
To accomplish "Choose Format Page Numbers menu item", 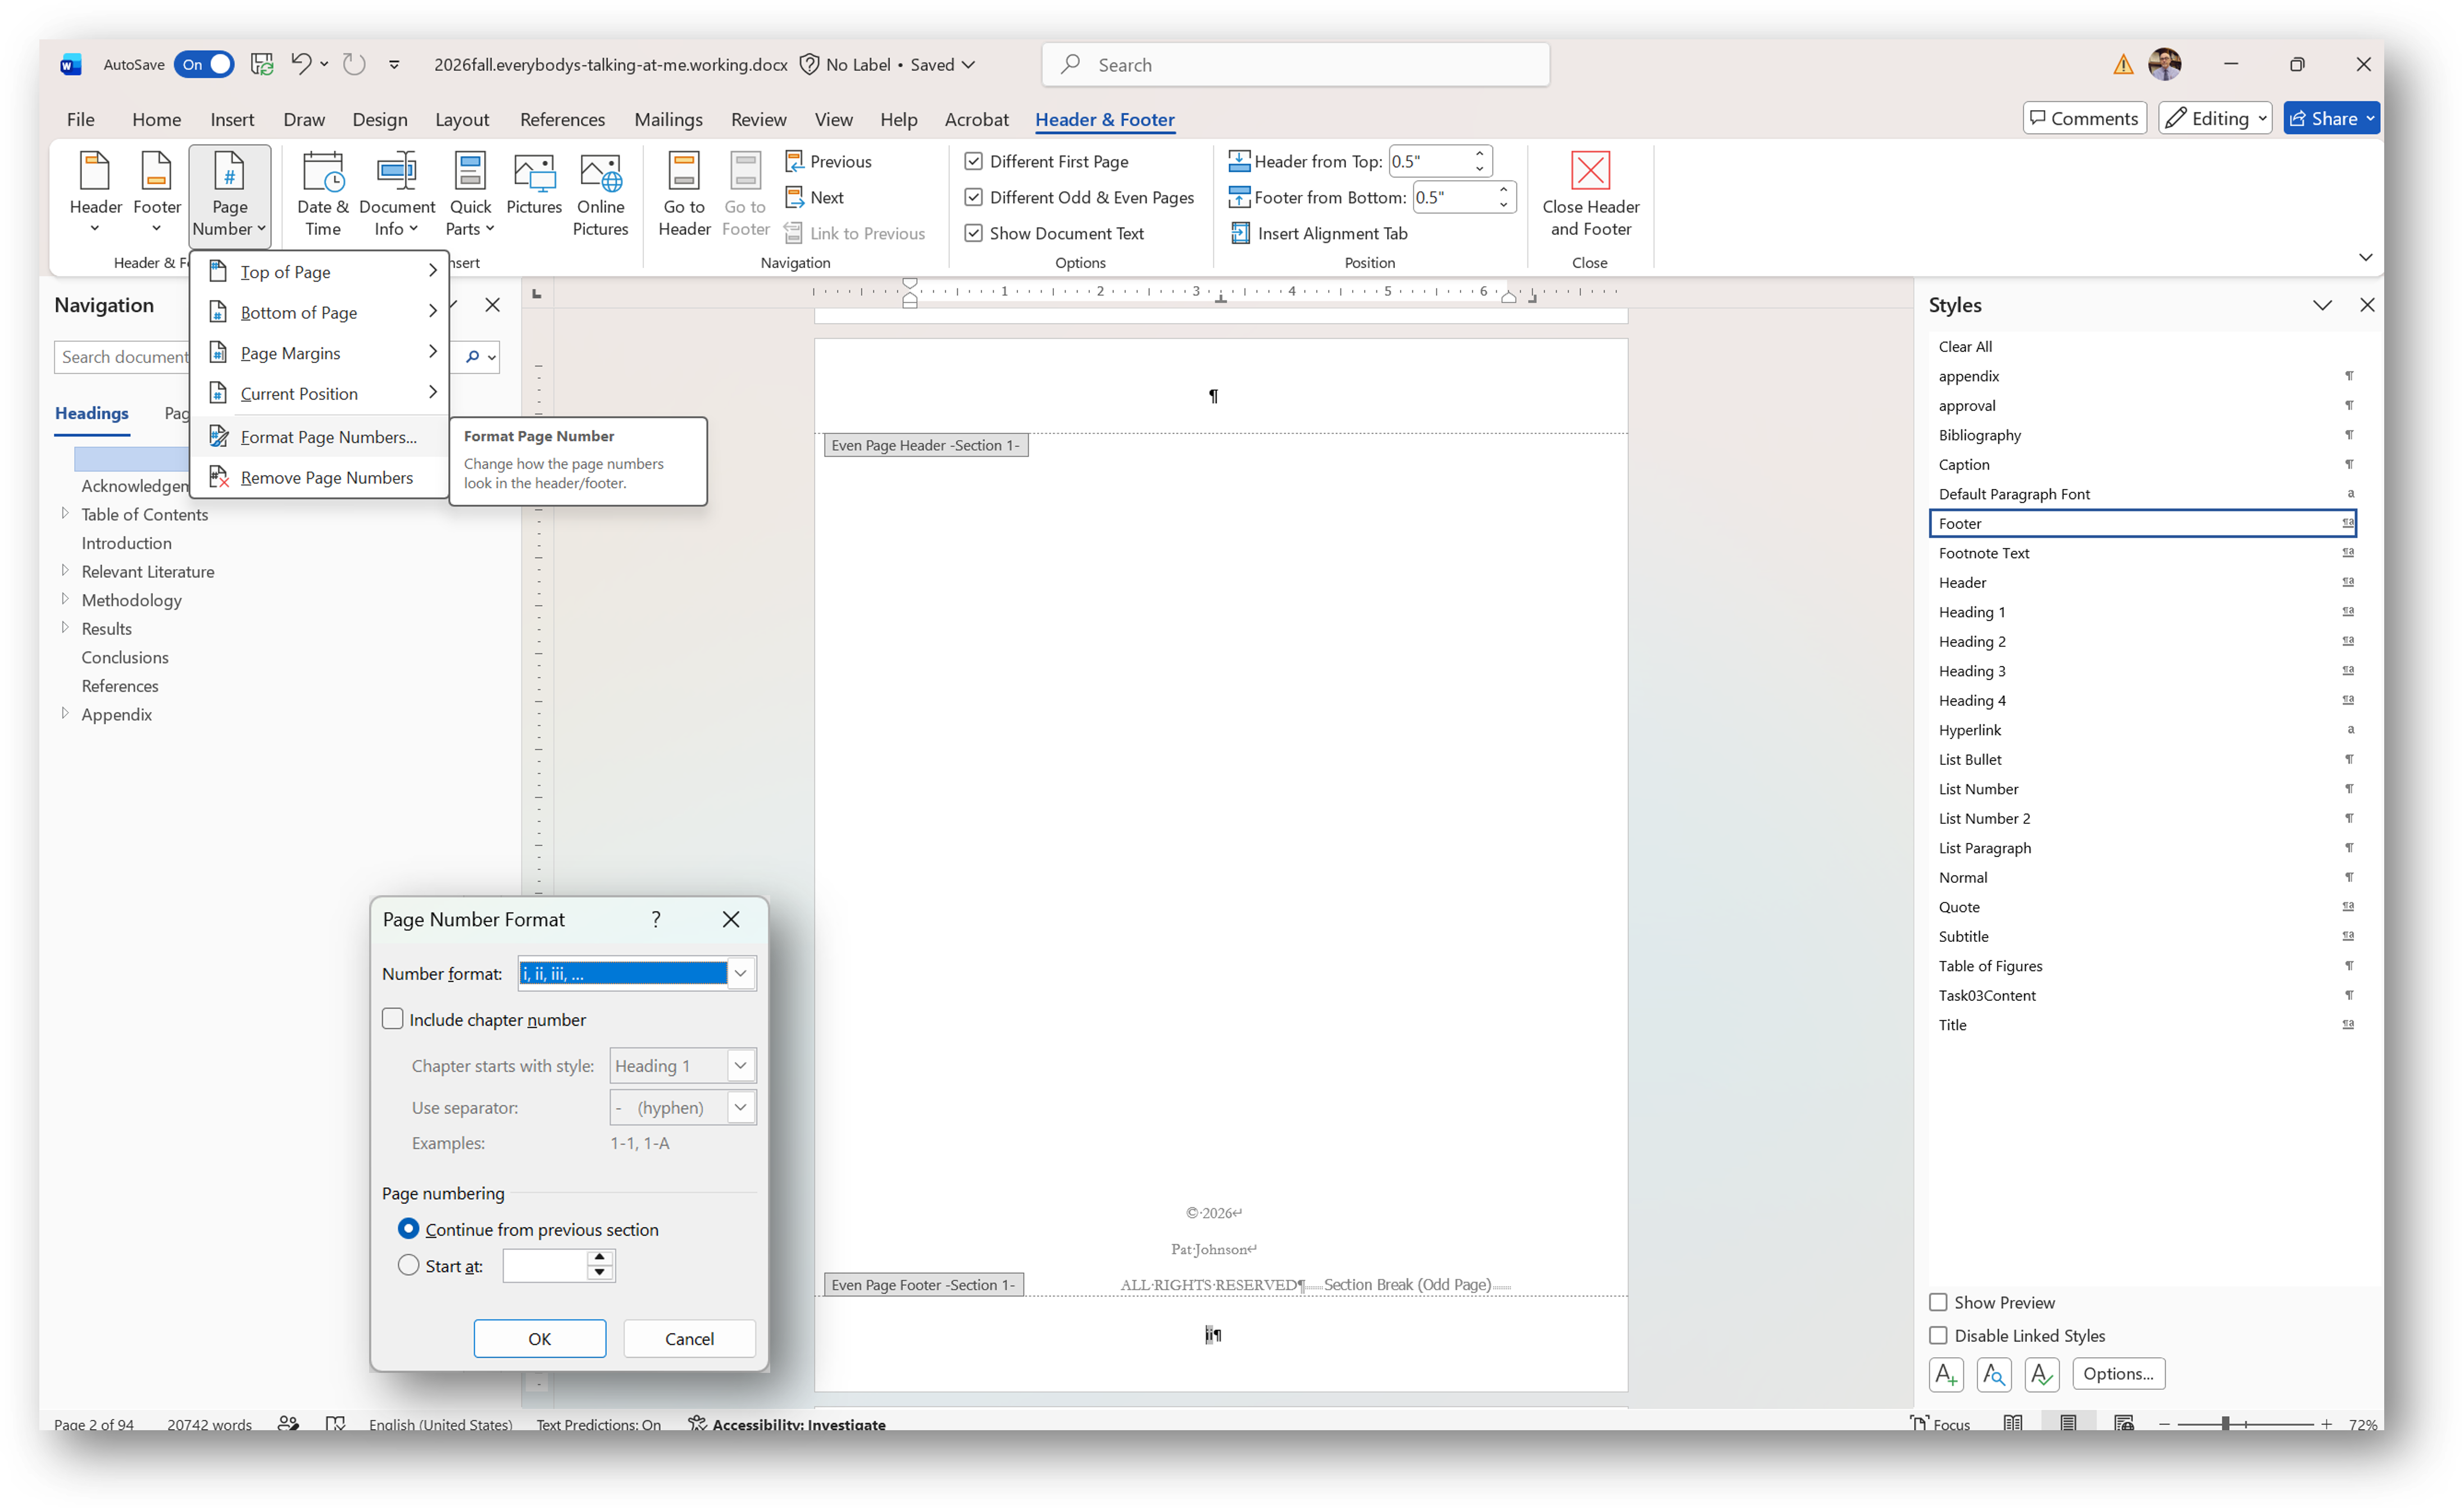I will click(320, 437).
